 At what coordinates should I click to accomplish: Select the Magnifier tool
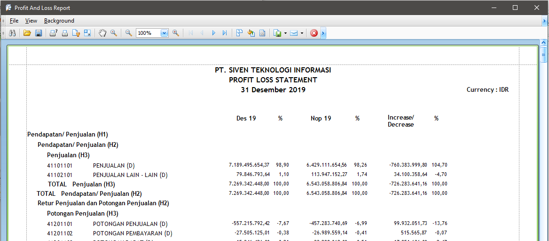coord(114,33)
